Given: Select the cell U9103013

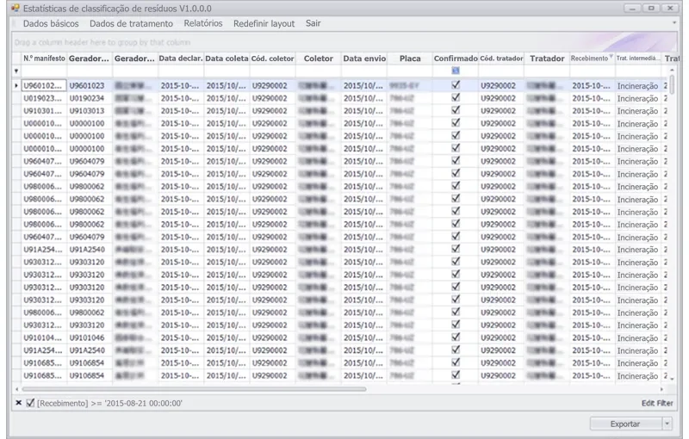Looking at the screenshot, I should 90,111.
